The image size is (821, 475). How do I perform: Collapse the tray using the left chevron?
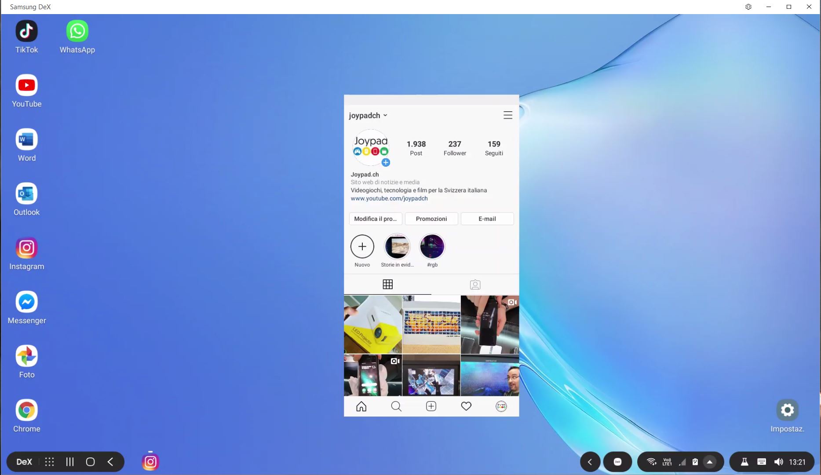point(590,462)
